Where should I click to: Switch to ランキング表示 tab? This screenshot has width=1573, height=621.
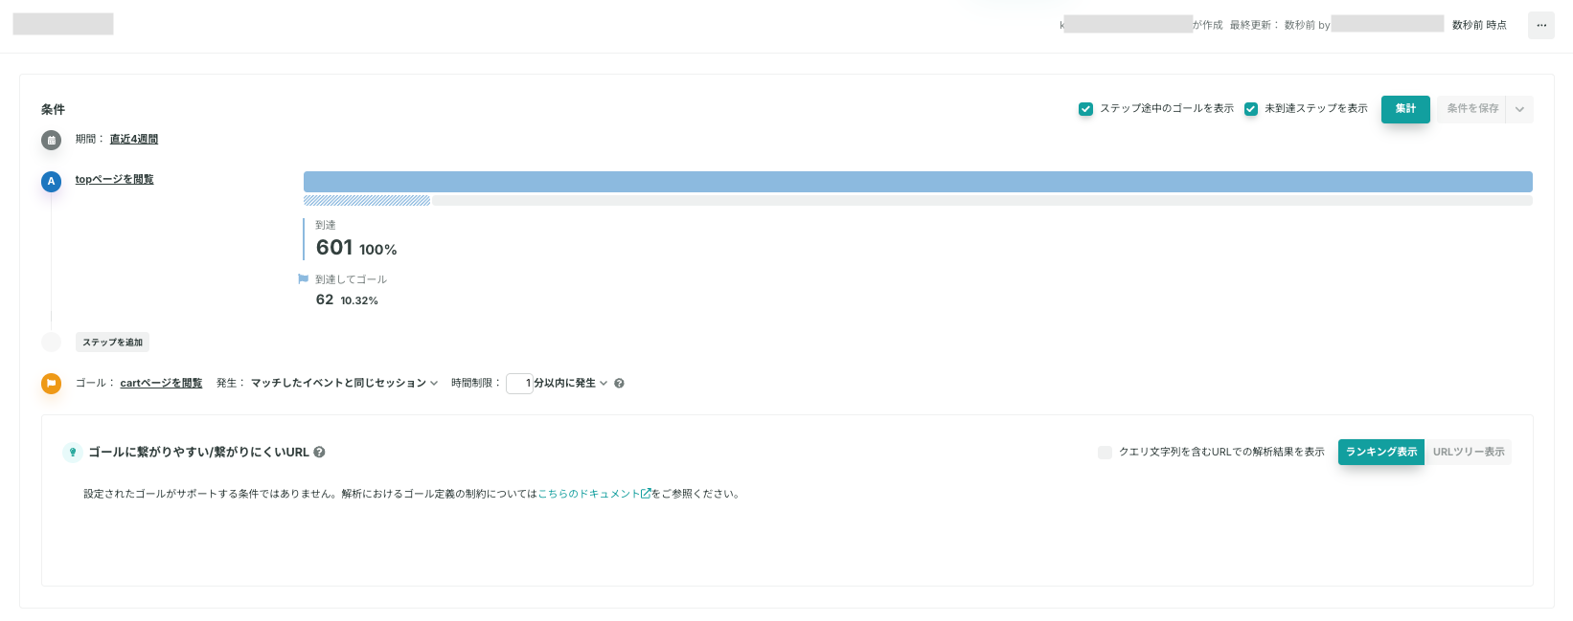[x=1381, y=452]
